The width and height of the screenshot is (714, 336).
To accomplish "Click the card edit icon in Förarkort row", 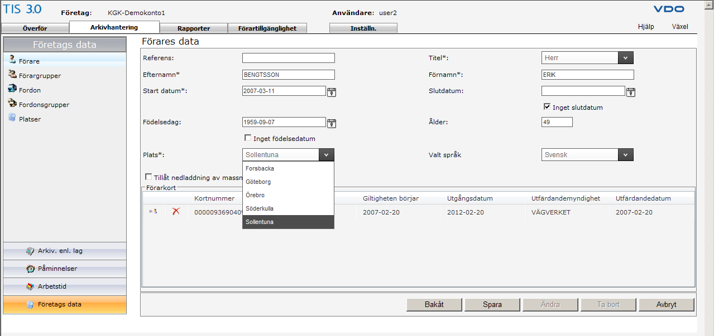I will pos(153,211).
